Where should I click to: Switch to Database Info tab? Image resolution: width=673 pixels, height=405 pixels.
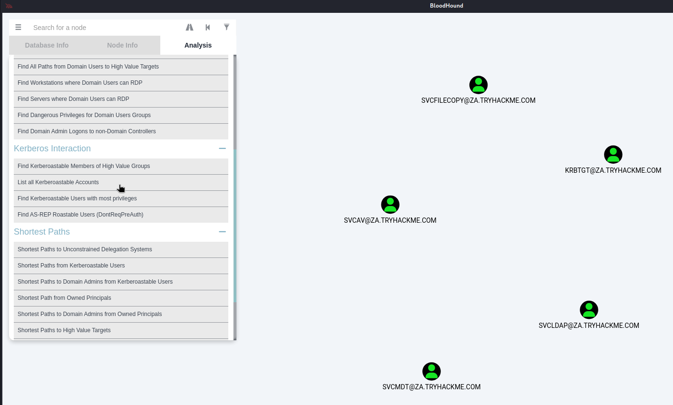coord(47,45)
